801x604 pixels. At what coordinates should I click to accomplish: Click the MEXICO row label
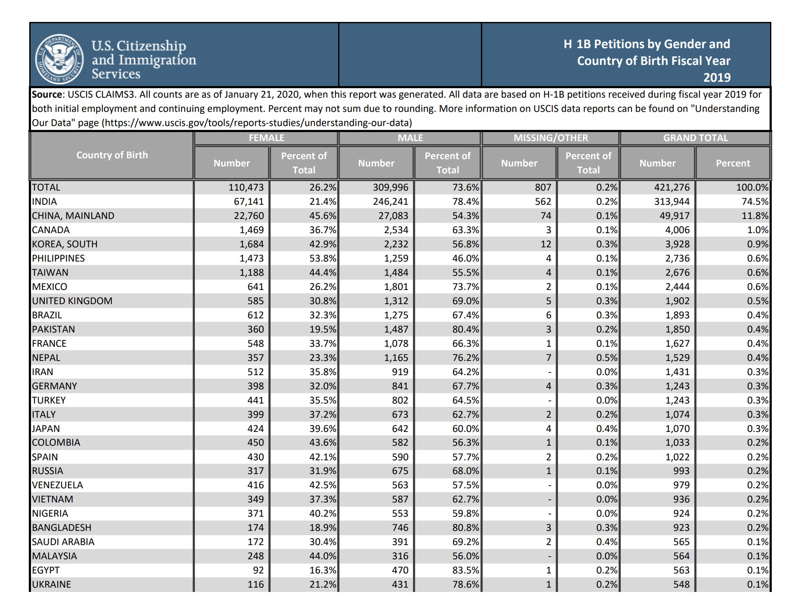tap(49, 287)
